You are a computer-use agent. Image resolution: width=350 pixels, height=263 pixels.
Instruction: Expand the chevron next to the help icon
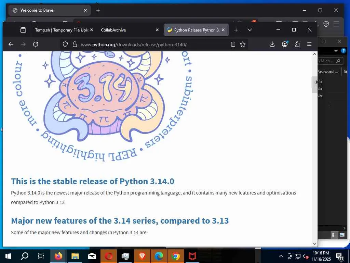(336, 51)
